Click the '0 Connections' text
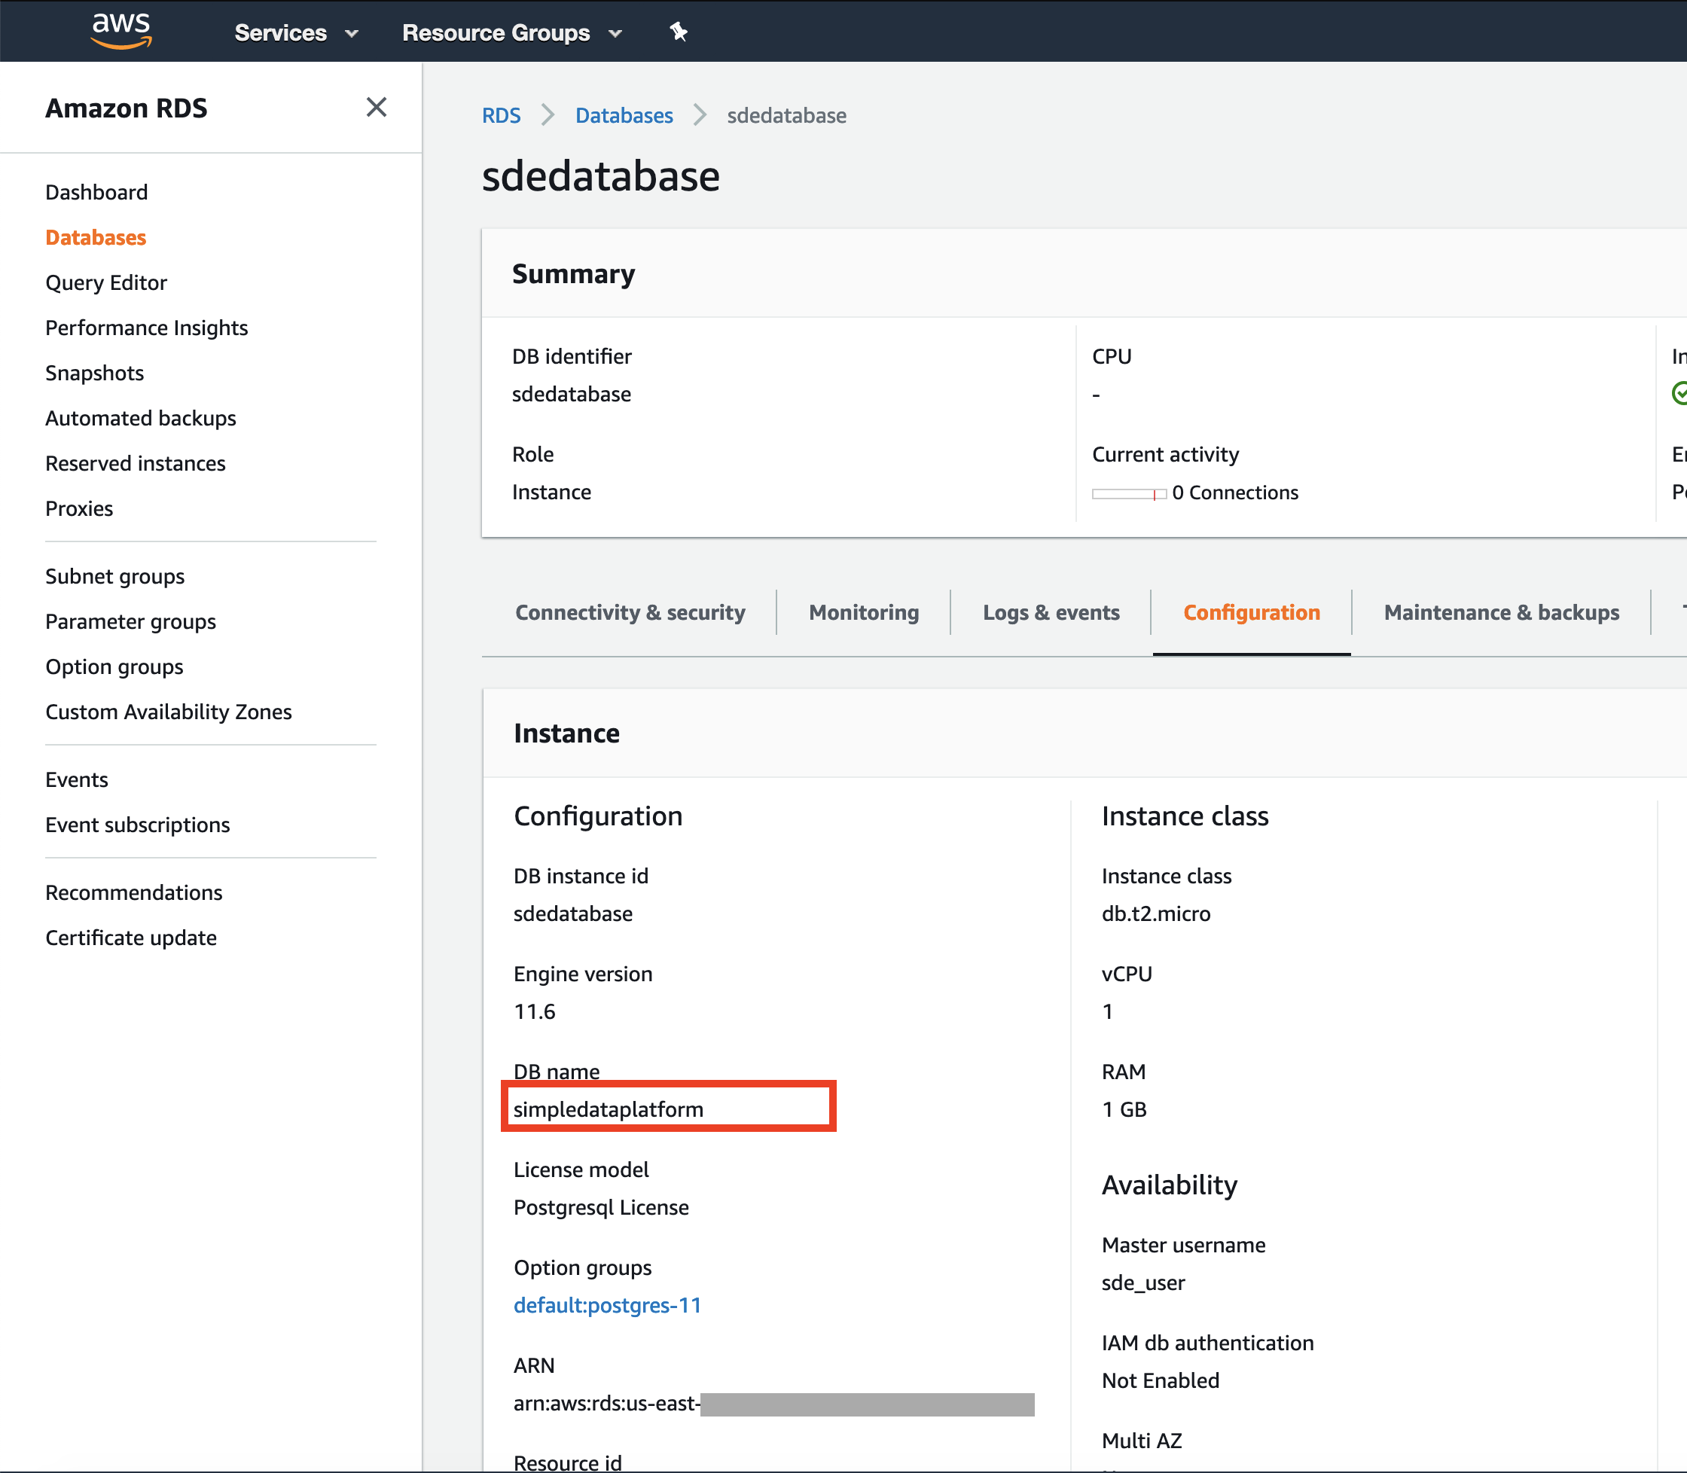 point(1236,493)
